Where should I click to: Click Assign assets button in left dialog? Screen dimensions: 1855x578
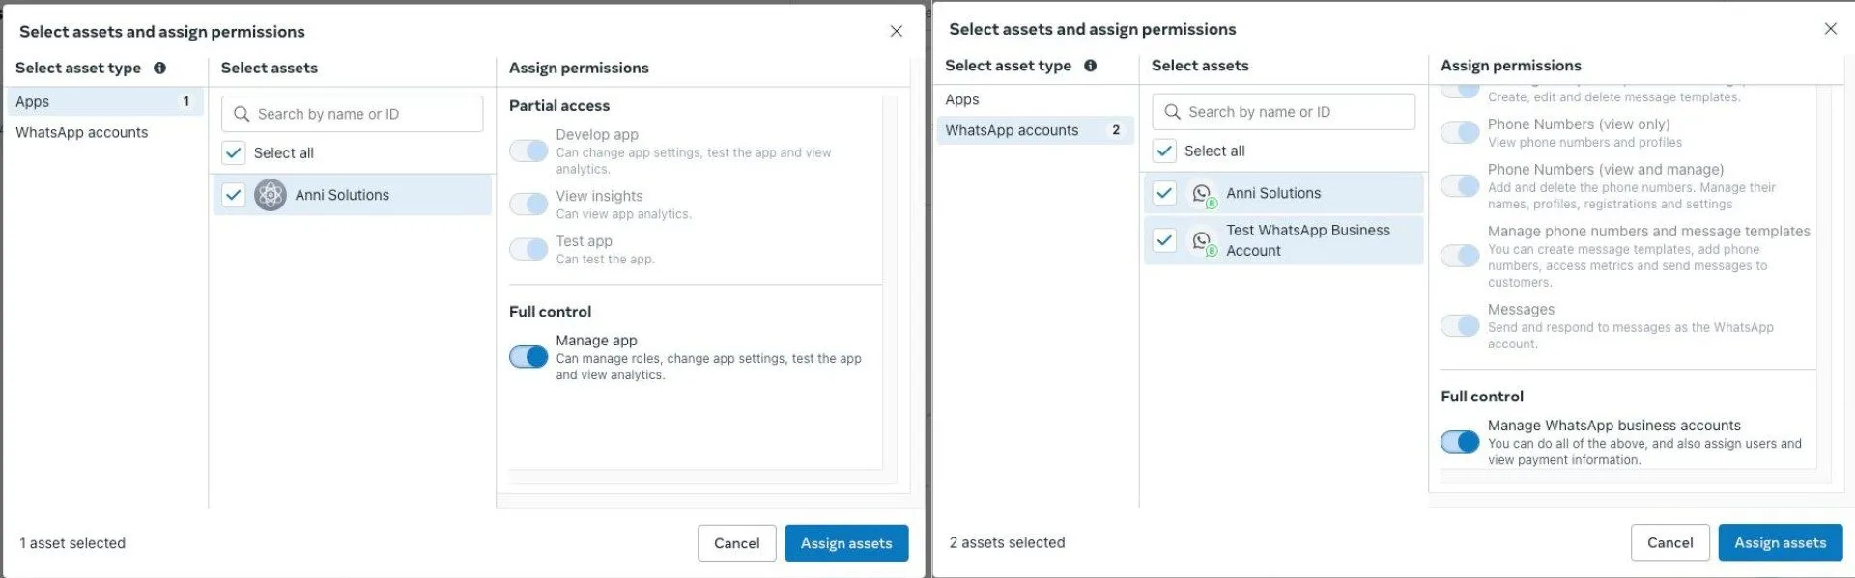click(846, 543)
